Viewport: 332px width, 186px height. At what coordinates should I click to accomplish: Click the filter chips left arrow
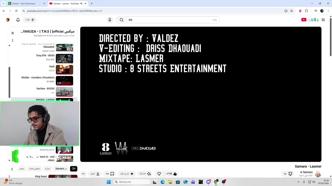click(12, 169)
